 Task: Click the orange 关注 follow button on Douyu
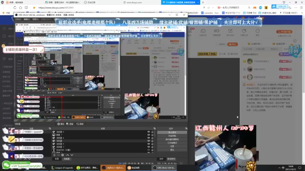tap(233, 44)
